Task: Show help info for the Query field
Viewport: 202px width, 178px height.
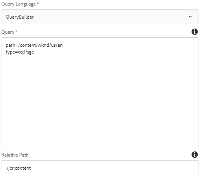Action: coord(194,32)
